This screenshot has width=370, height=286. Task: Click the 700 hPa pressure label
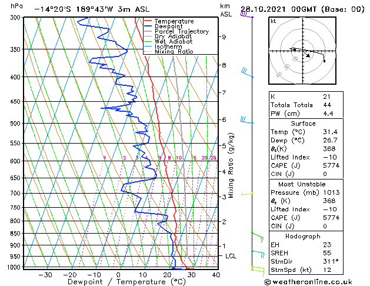(x=16, y=193)
